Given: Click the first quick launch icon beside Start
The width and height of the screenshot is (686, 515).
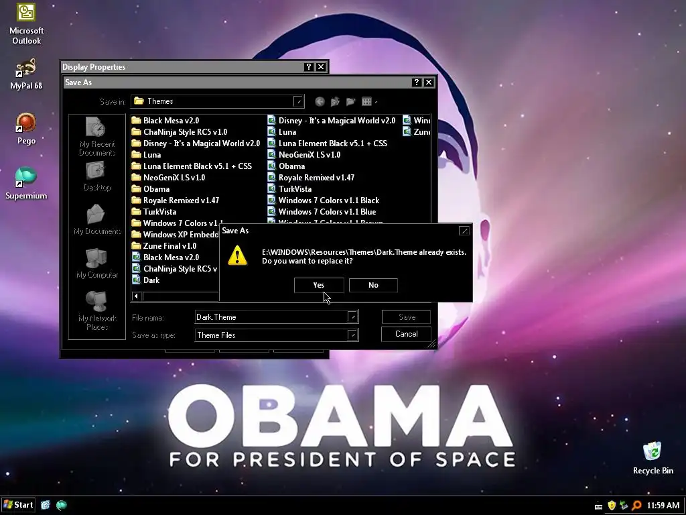Looking at the screenshot, I should [x=46, y=505].
